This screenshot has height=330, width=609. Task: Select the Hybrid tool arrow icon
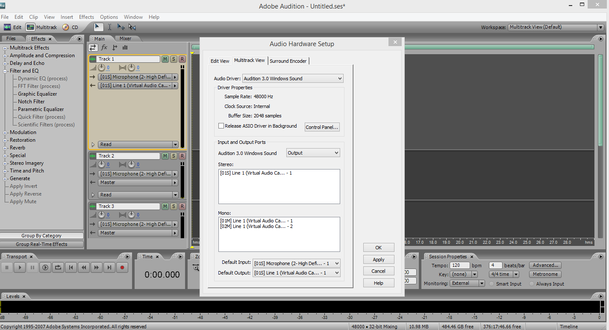pos(98,27)
